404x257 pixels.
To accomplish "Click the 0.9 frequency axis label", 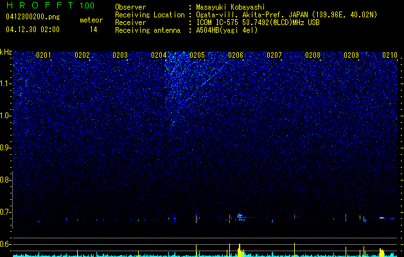I will (x=4, y=148).
